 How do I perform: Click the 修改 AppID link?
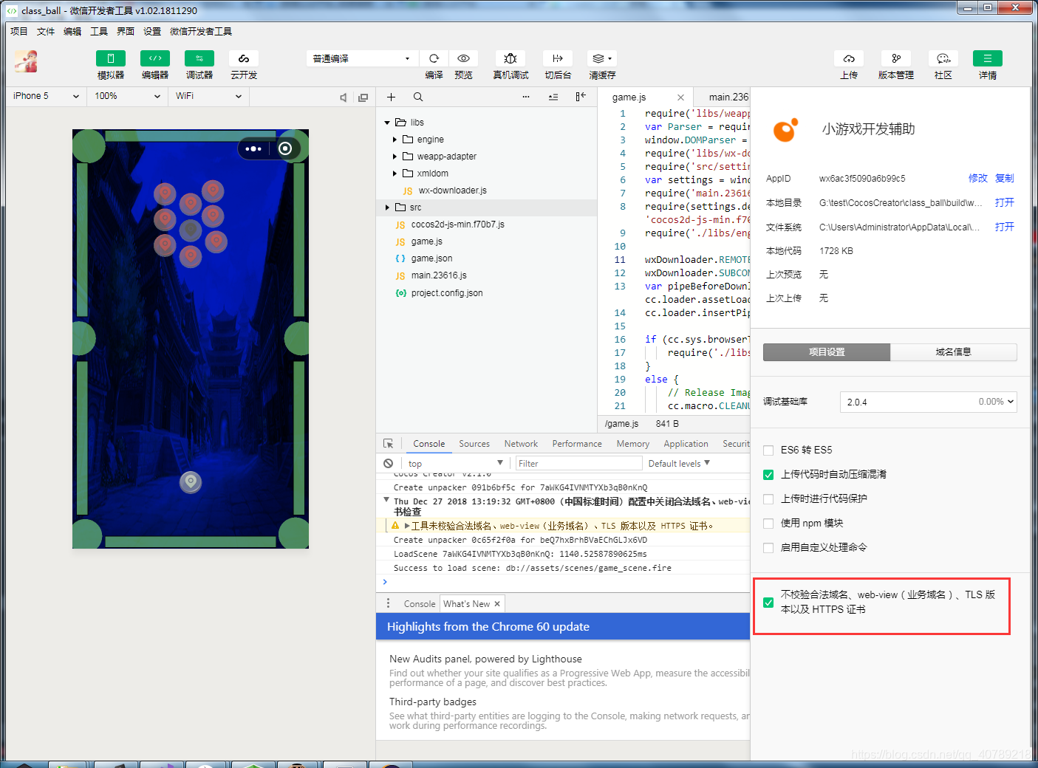[x=978, y=178]
